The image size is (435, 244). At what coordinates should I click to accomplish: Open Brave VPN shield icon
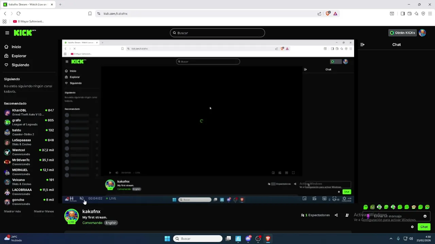point(423,14)
